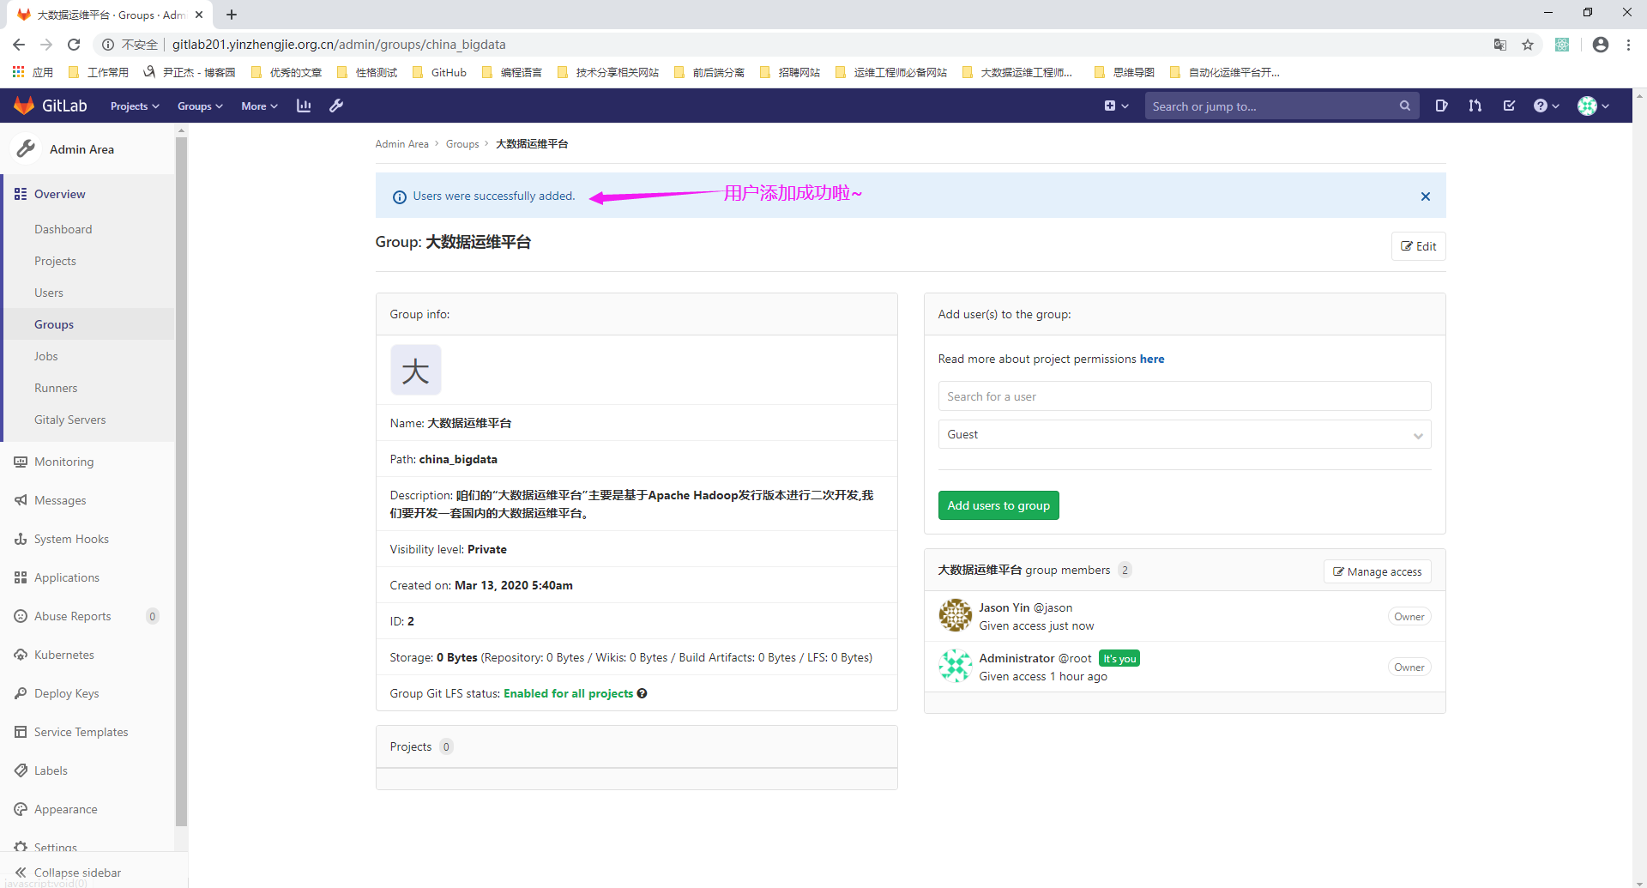Click the Kubernetes sidebar icon
This screenshot has width=1647, height=888.
click(21, 655)
